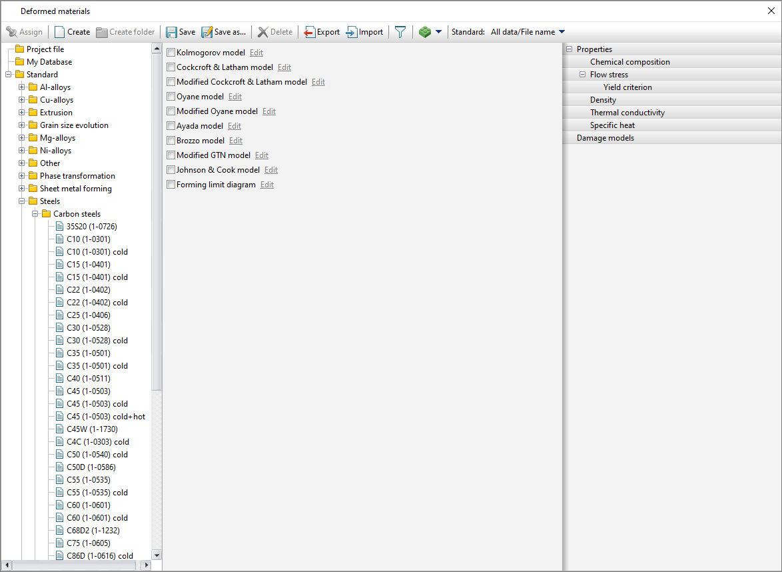The height and width of the screenshot is (572, 782).
Task: Enable the Kolmogorov model checkbox
Action: pyautogui.click(x=171, y=53)
